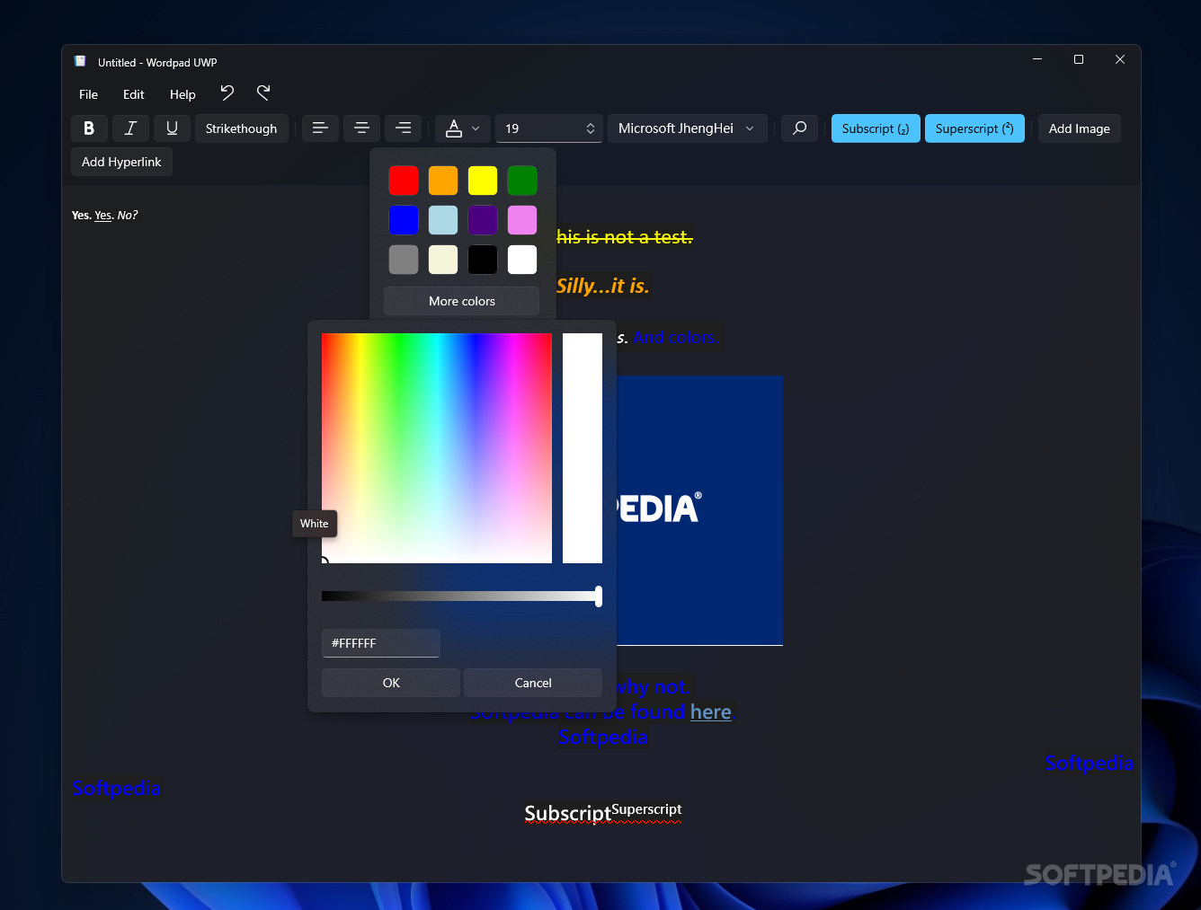Expand the font color dropdown arrow
1201x910 pixels.
(476, 128)
